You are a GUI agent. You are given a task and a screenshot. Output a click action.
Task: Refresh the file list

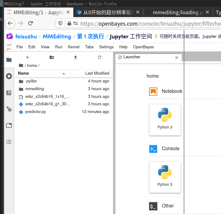100,57
